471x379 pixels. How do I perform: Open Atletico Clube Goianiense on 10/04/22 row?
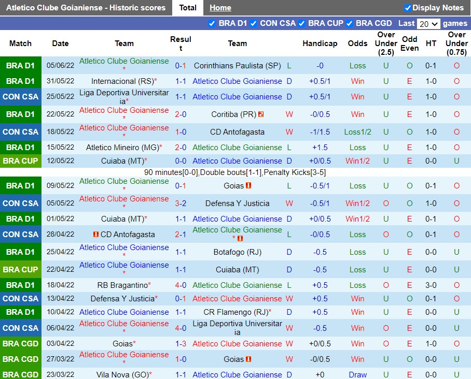(x=124, y=312)
